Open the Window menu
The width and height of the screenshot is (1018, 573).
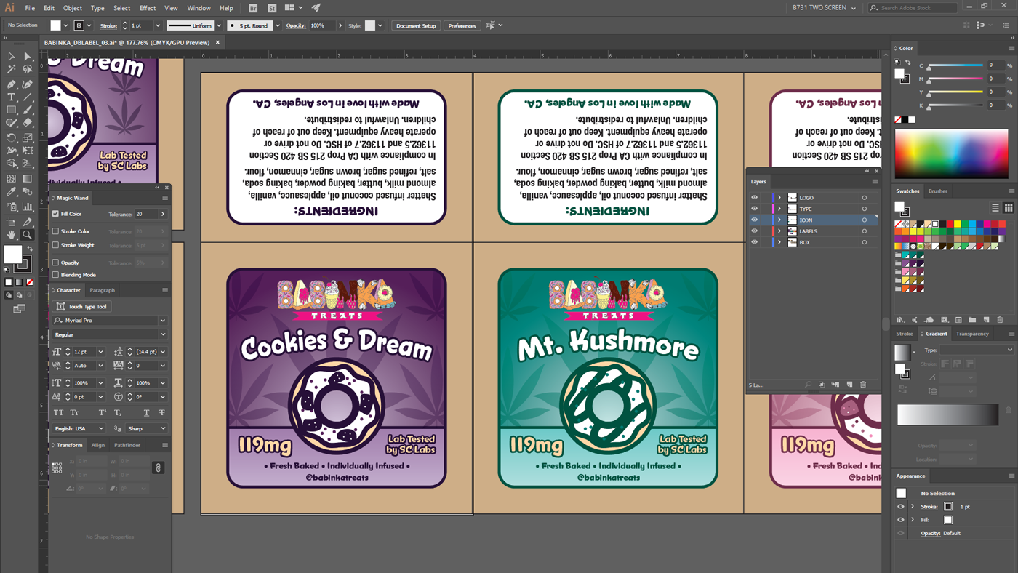click(x=199, y=8)
